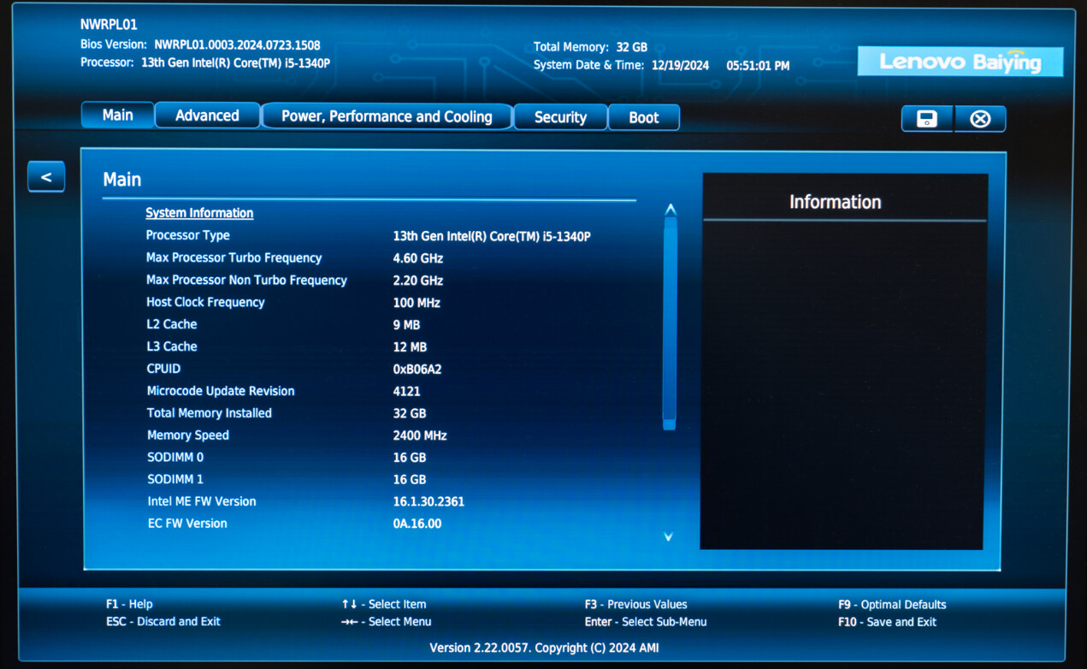Click the save (floppy disk) icon
Image resolution: width=1087 pixels, height=669 pixels.
tap(926, 119)
